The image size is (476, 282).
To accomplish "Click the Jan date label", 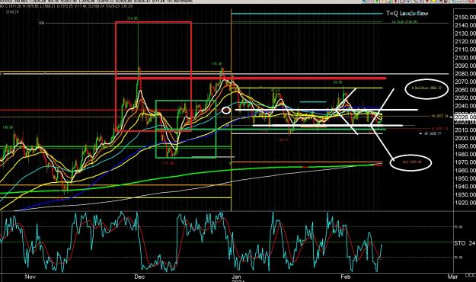I will coord(236,277).
